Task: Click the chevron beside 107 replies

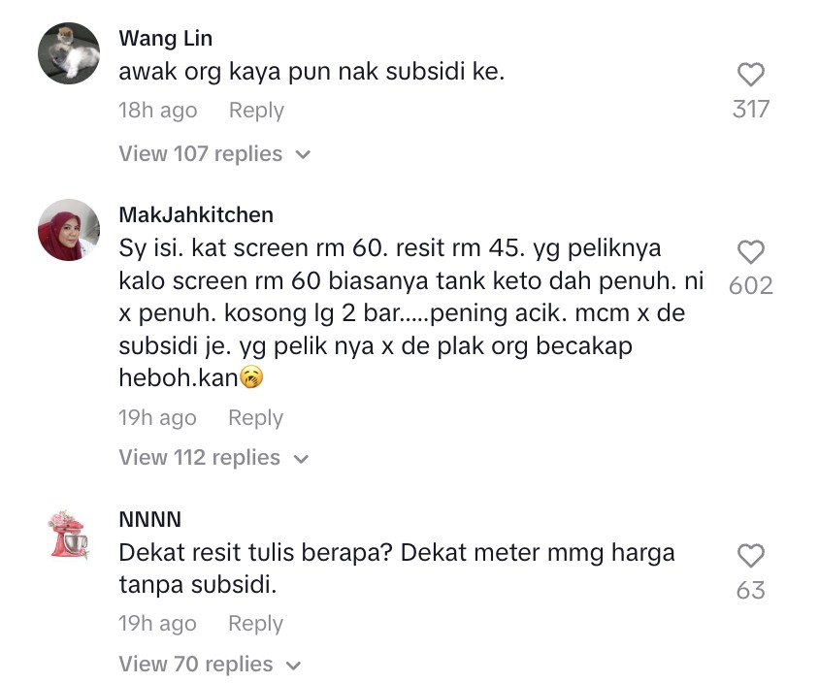Action: tap(302, 155)
